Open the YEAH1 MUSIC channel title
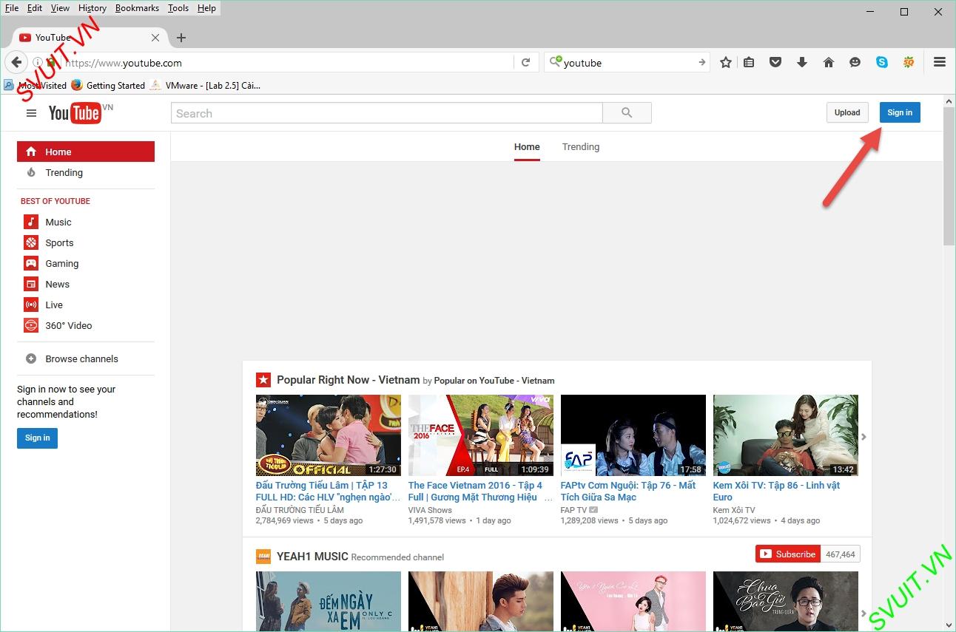 [312, 557]
